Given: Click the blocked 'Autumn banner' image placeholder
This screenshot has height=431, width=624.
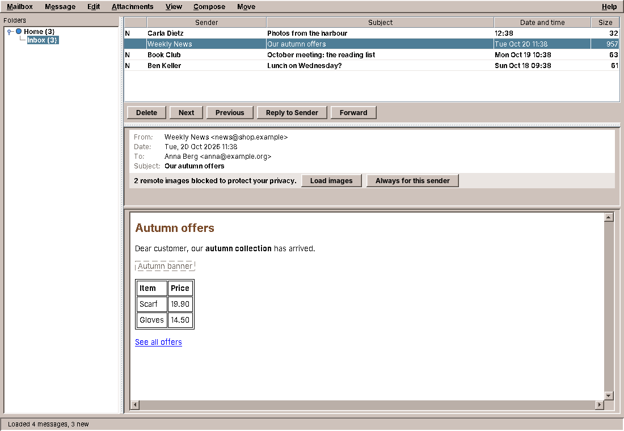Looking at the screenshot, I should pos(165,266).
